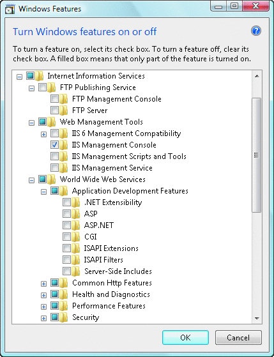Click the IIS 6 Management Compatibility folder icon

(x=63, y=133)
